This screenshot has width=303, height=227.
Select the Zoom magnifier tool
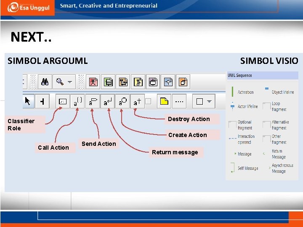click(60, 82)
